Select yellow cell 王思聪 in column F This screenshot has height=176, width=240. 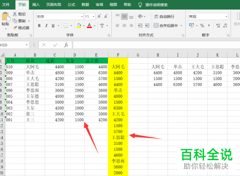pyautogui.click(x=118, y=138)
